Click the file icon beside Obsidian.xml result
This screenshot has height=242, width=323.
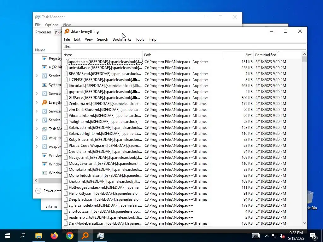(x=66, y=151)
